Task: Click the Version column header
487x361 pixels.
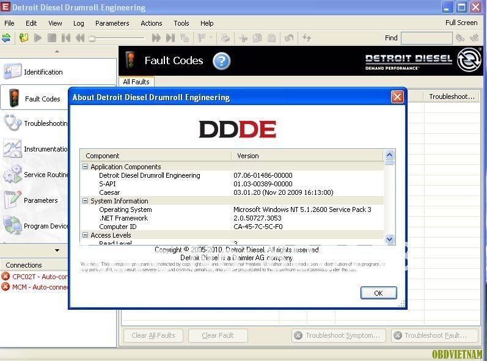Action: point(307,156)
